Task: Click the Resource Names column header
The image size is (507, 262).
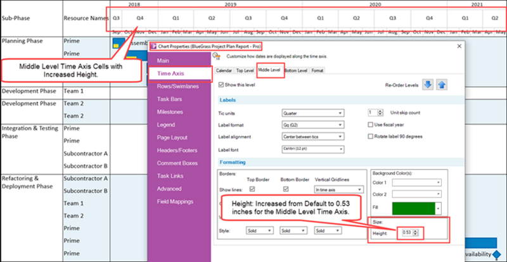Action: pyautogui.click(x=86, y=18)
